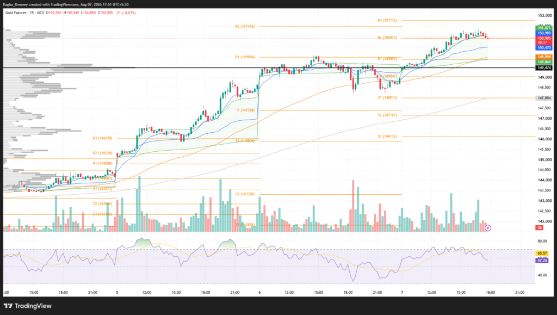Click the change value −21 (−0.01%)

[x=126, y=13]
